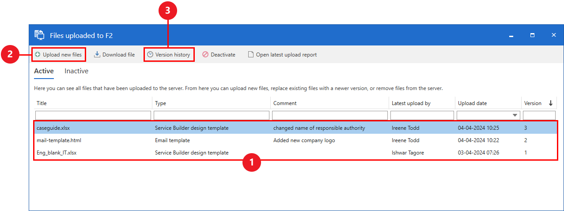Click the Version column sort arrow
This screenshot has width=564, height=211.
point(551,103)
